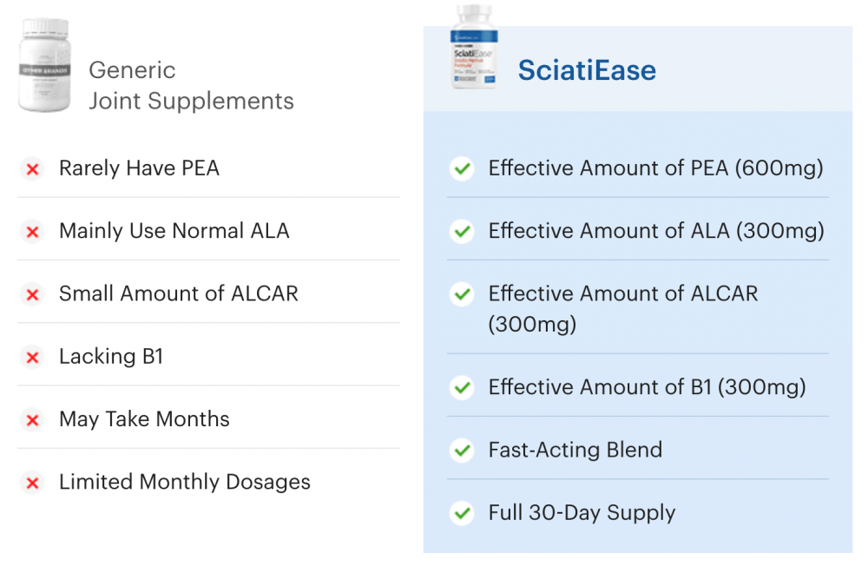Click the Generic Joint Supplements heading

[x=191, y=86]
